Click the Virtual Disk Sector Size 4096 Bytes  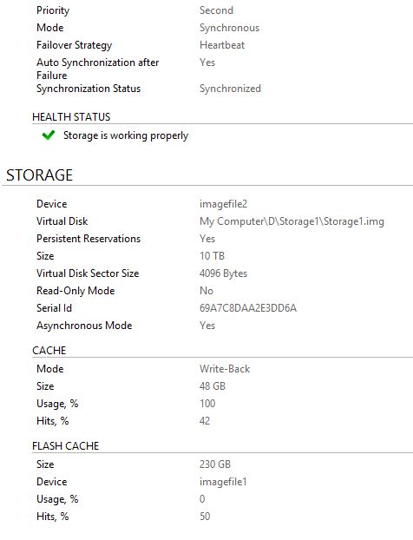(x=223, y=273)
